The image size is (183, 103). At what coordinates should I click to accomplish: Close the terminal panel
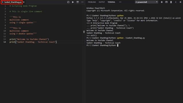click(180, 2)
